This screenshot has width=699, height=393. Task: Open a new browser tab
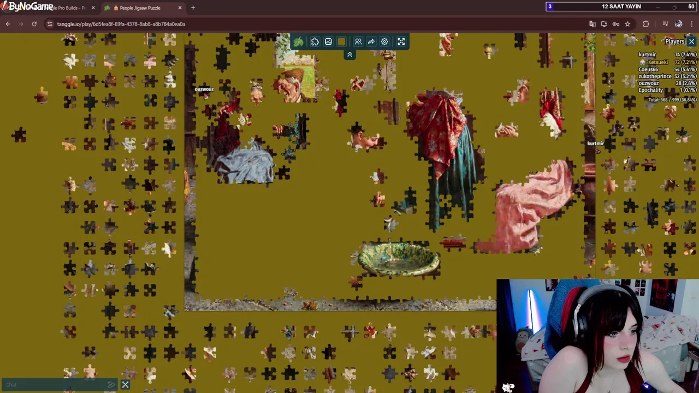[193, 8]
